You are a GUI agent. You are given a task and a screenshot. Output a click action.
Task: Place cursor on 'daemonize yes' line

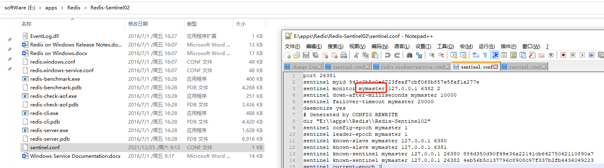tap(324, 108)
